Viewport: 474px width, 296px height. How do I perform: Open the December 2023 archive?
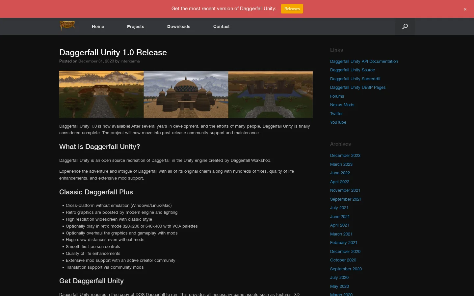(x=345, y=156)
